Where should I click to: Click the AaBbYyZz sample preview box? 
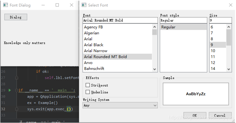point(196,94)
